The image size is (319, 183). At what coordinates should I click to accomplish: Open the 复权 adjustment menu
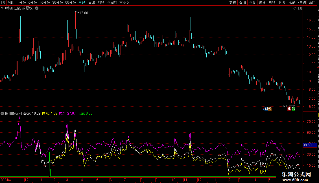point(233,3)
